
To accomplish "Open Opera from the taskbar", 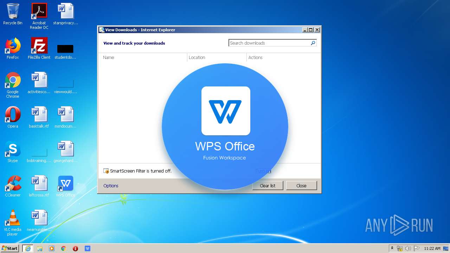I will (76, 248).
